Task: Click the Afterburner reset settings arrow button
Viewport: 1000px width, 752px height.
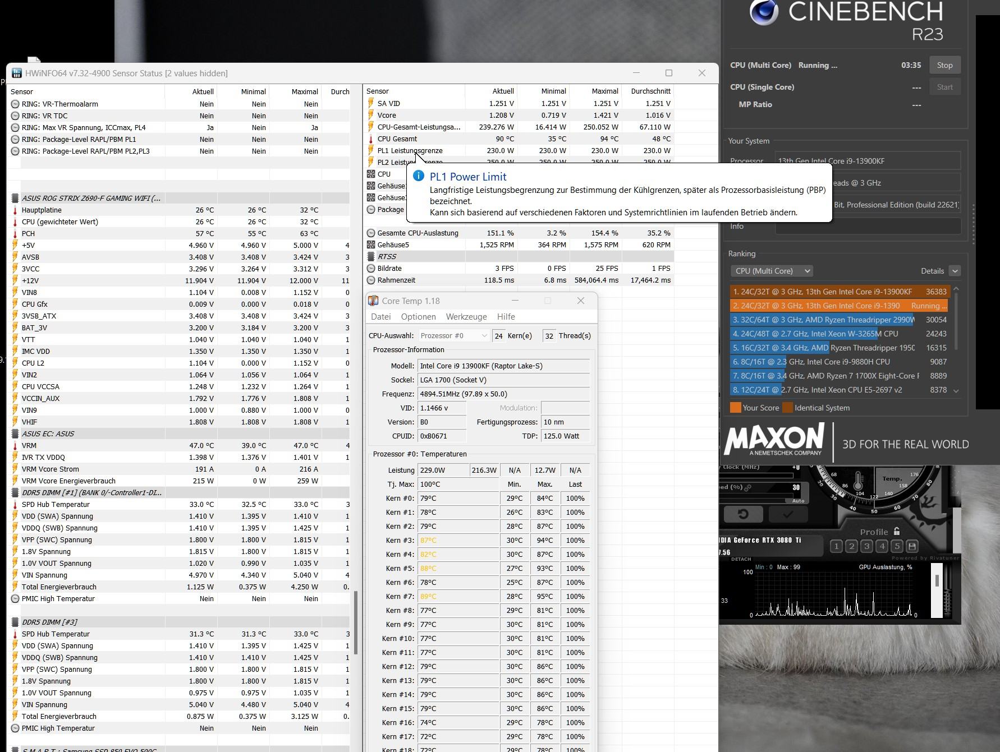Action: point(743,514)
